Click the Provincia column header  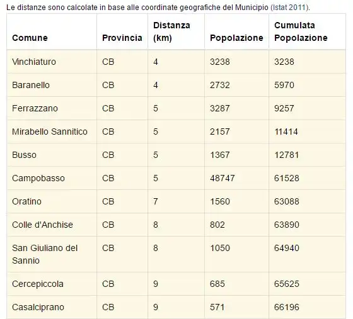(x=122, y=38)
